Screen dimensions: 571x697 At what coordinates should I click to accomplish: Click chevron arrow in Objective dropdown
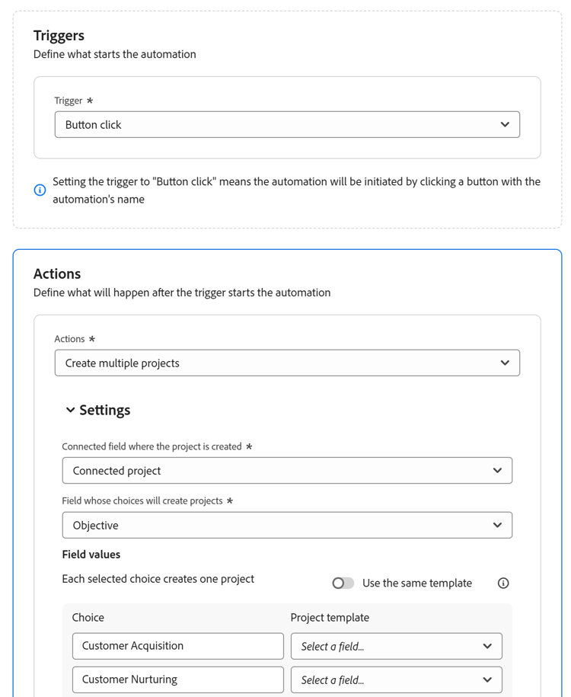click(497, 526)
